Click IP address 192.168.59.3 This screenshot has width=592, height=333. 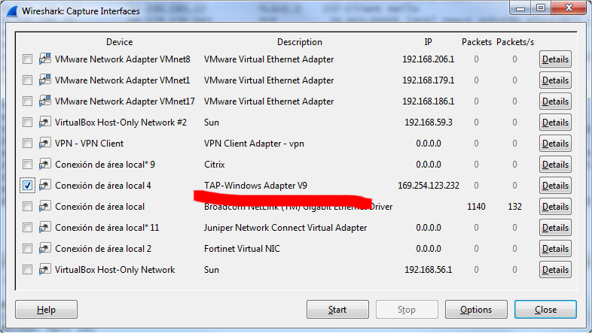coord(428,123)
